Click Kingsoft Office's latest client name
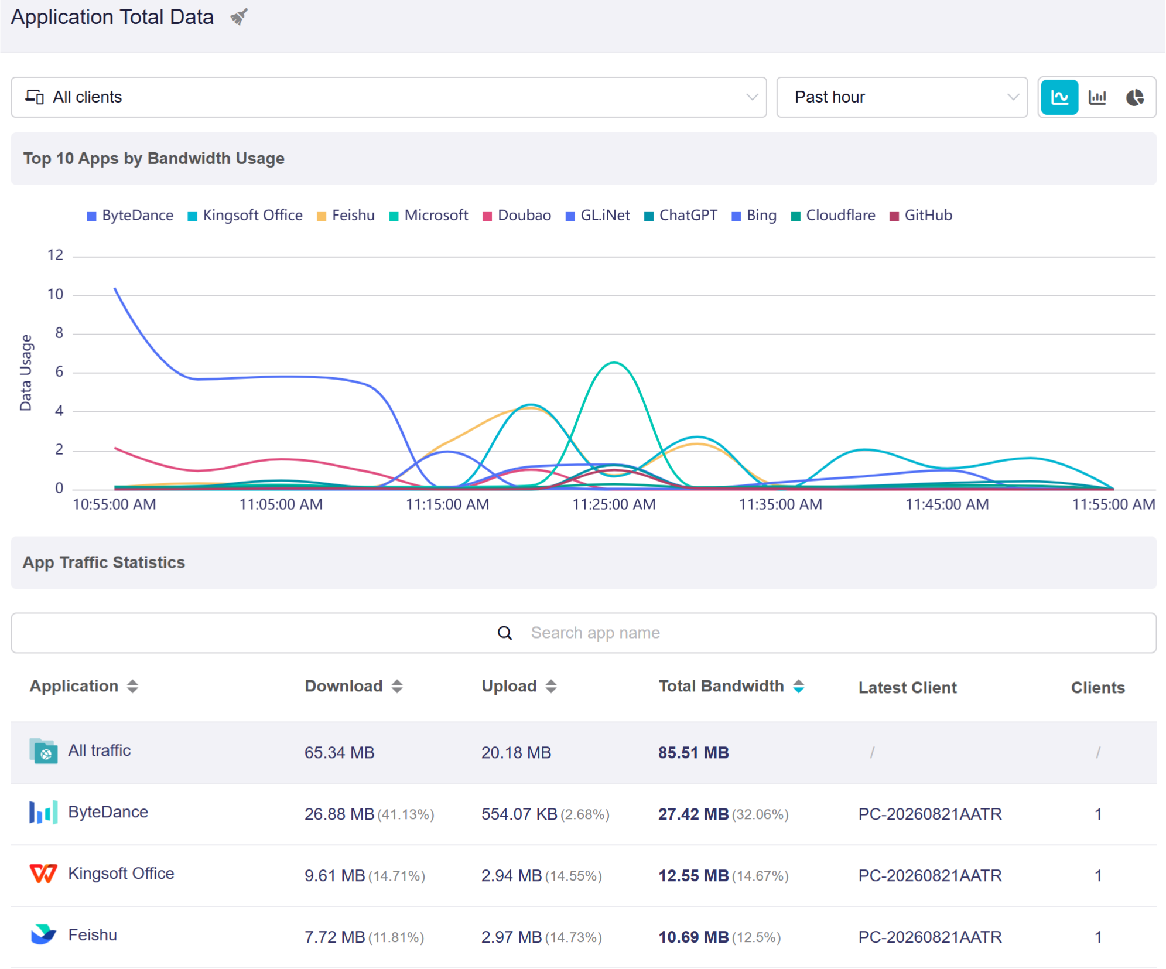 930,876
